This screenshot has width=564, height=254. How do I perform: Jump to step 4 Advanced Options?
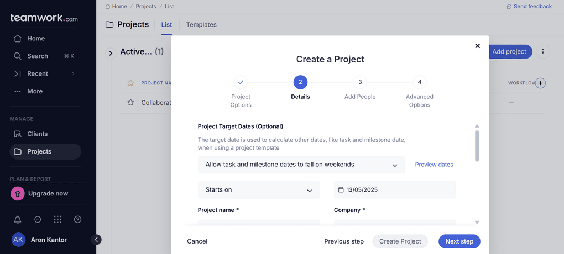[x=419, y=82]
